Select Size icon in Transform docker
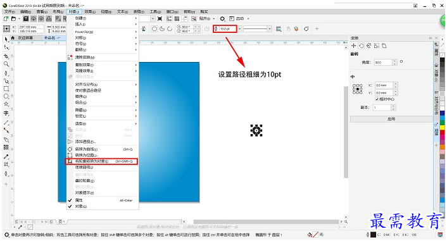Screen dimensions: 447x241 click(377, 46)
